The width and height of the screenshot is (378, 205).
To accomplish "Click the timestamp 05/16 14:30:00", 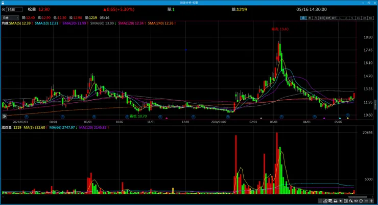I will click(312, 9).
